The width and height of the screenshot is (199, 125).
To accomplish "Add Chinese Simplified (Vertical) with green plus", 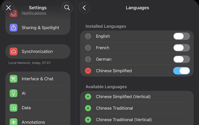I will [x=88, y=97].
